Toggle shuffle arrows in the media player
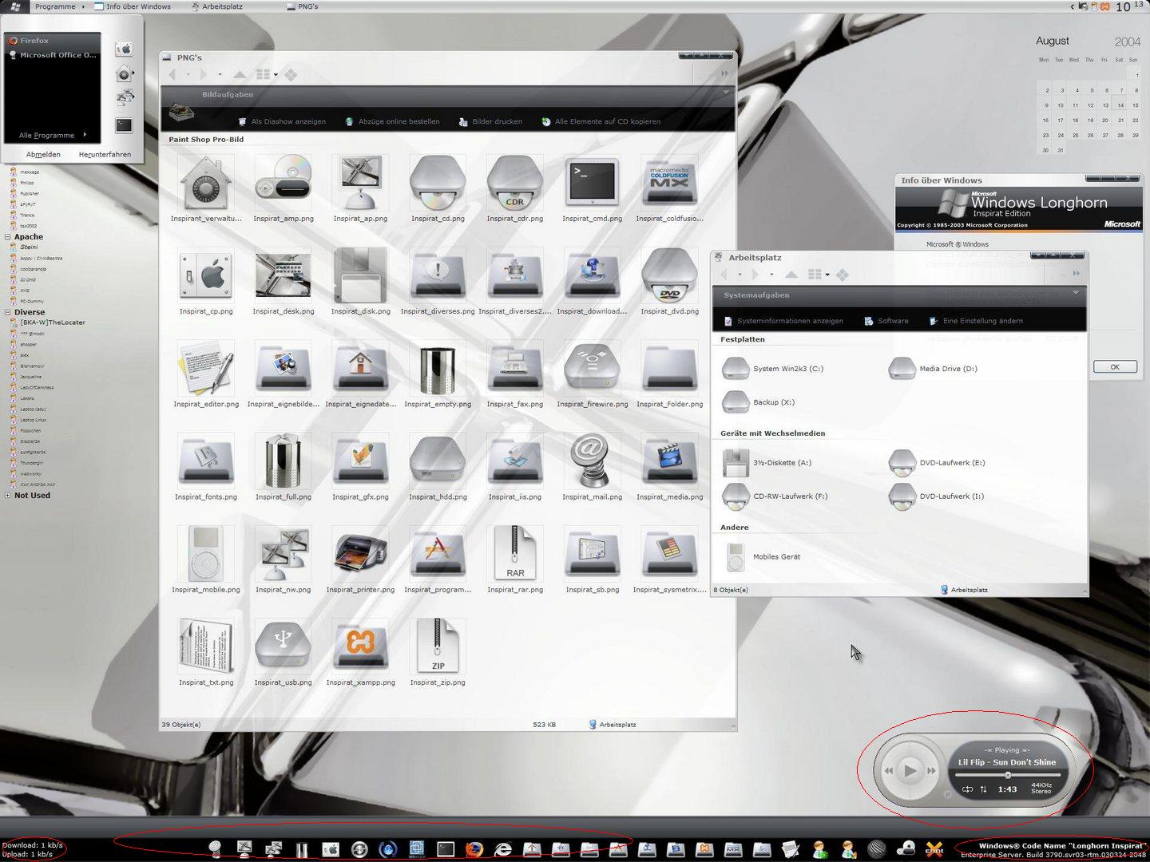The image size is (1150, 862). (983, 789)
